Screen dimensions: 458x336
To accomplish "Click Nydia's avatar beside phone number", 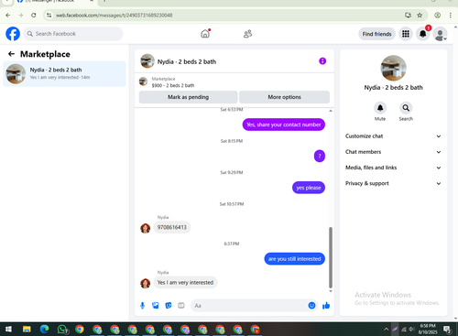I will [146, 228].
